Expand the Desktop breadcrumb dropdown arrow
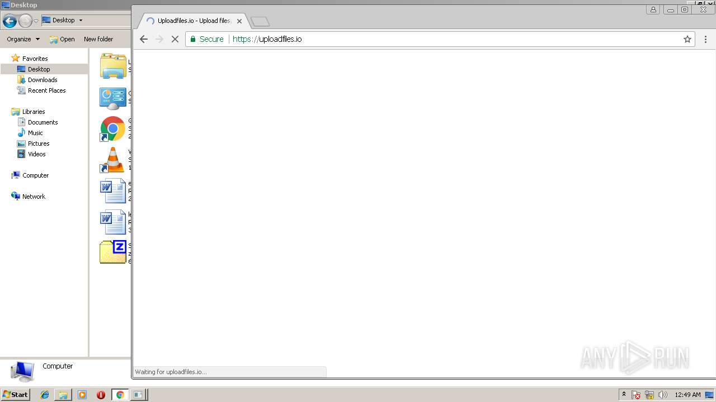The height and width of the screenshot is (402, 716). point(81,20)
